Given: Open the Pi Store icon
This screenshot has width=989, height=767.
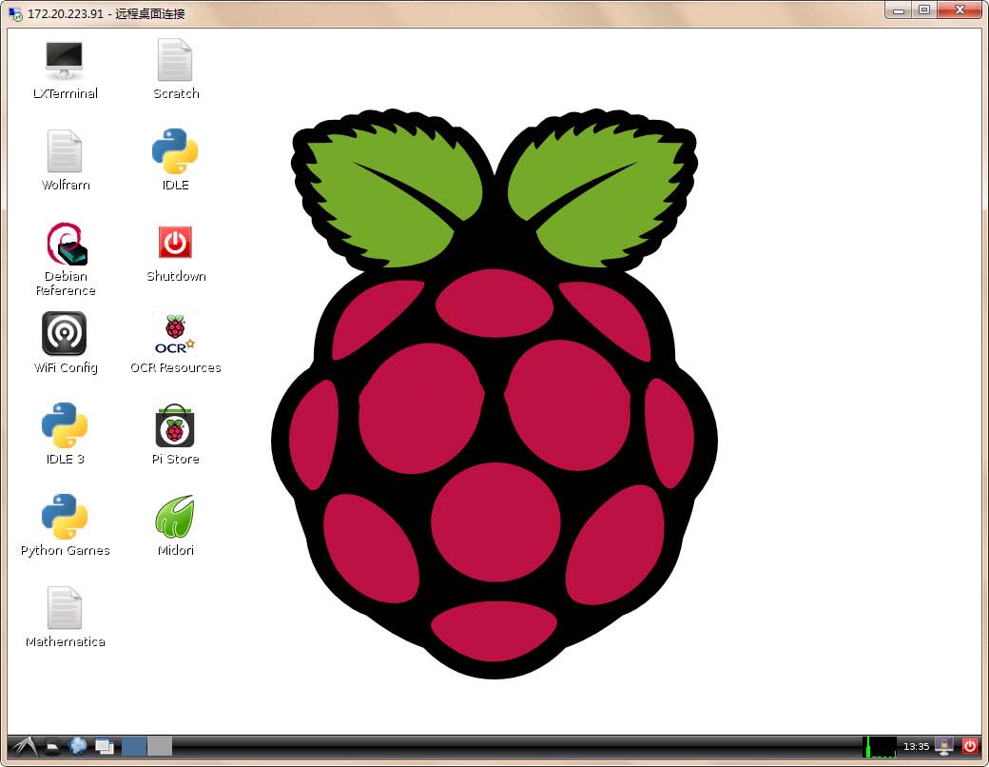Looking at the screenshot, I should pyautogui.click(x=175, y=425).
